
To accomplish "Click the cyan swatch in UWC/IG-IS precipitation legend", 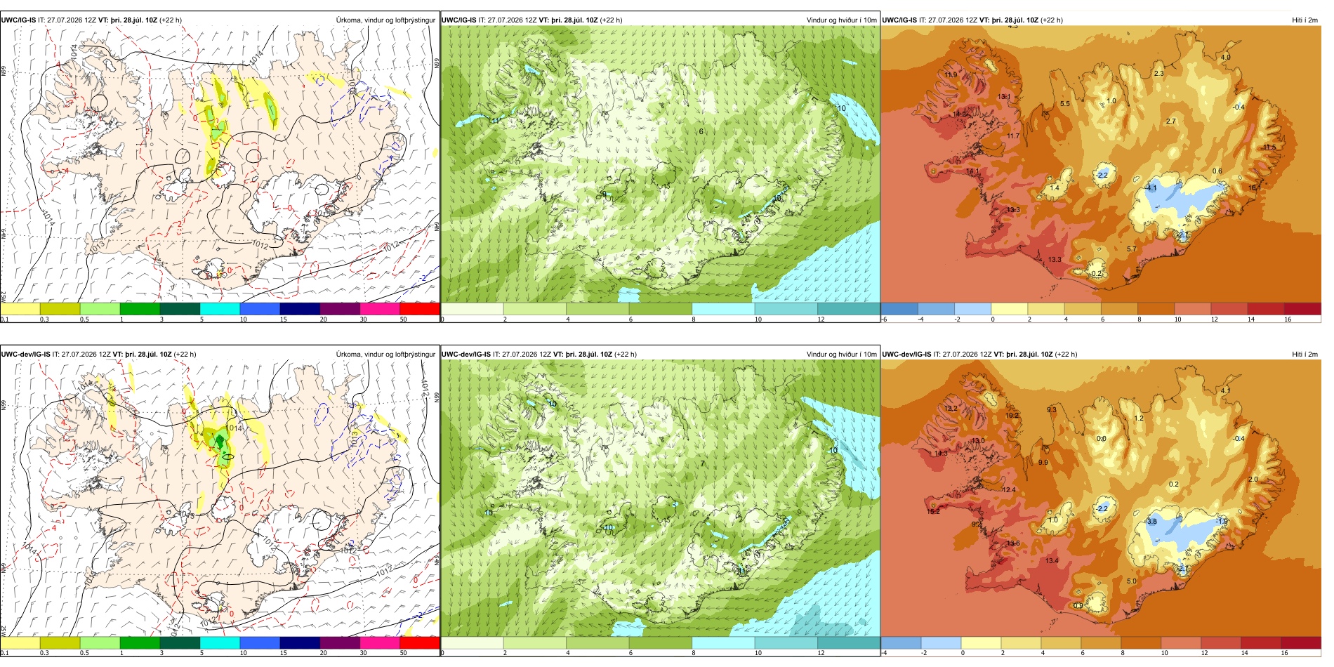I will [x=220, y=308].
